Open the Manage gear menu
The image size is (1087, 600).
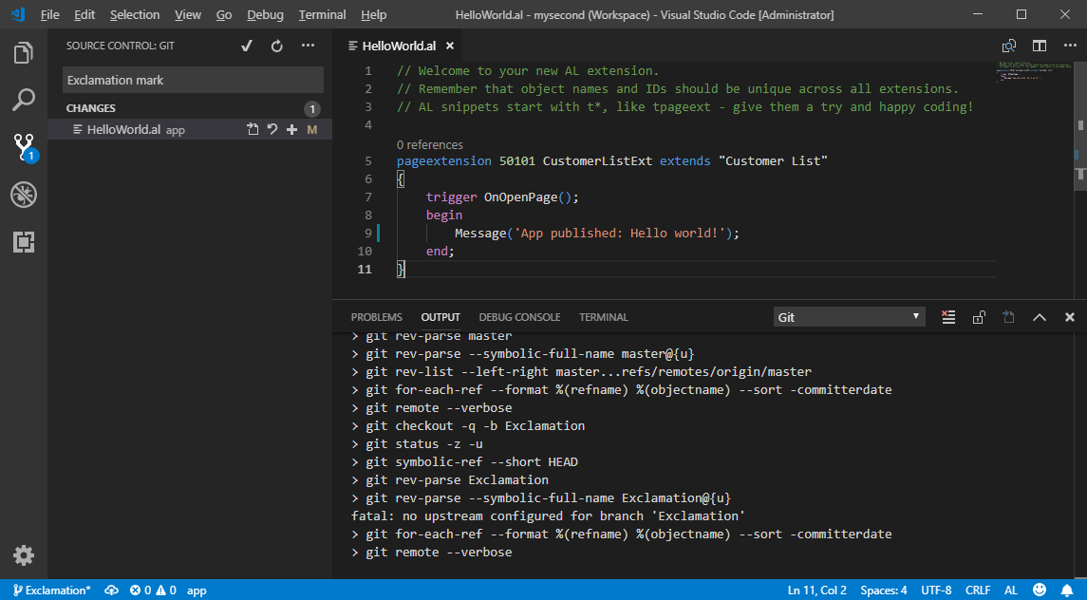tap(24, 555)
